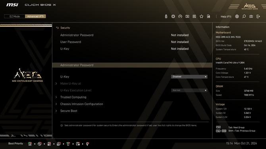Image resolution: width=266 pixels, height=149 pixels.
Task: Select USB key boot device icon
Action: click(x=68, y=144)
